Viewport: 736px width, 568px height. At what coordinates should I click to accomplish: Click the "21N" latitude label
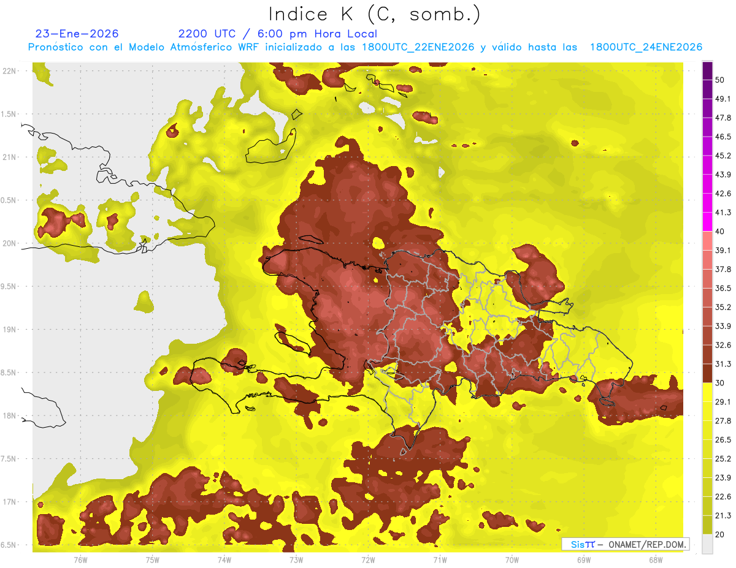click(9, 157)
